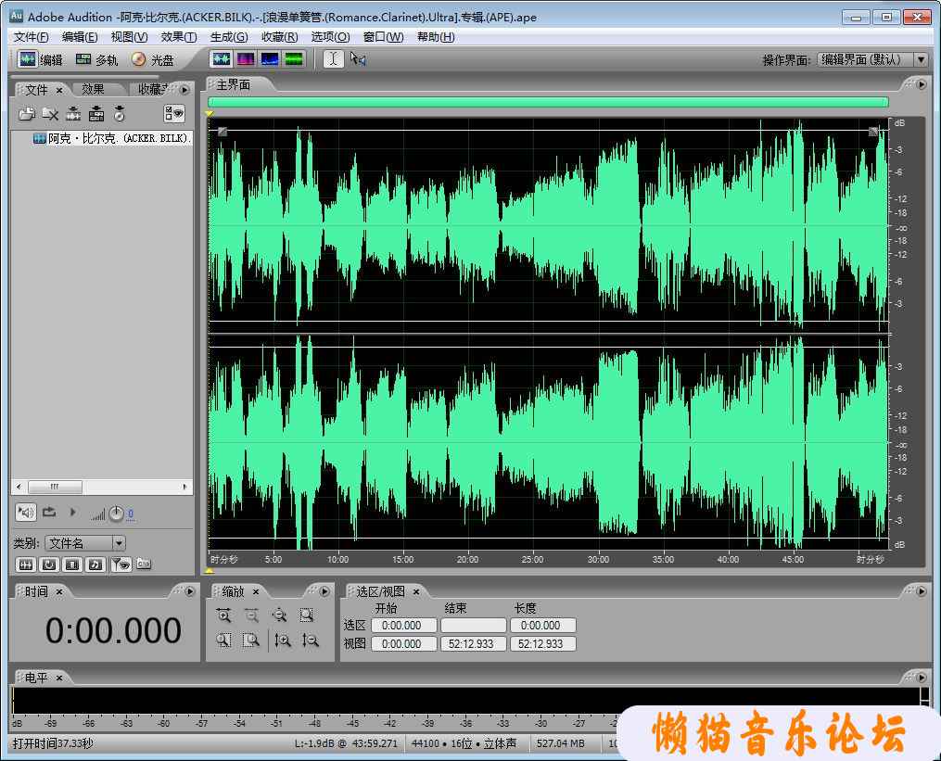This screenshot has width=941, height=761.
Task: Click the edit file icon in Files panel
Action: coord(73,113)
